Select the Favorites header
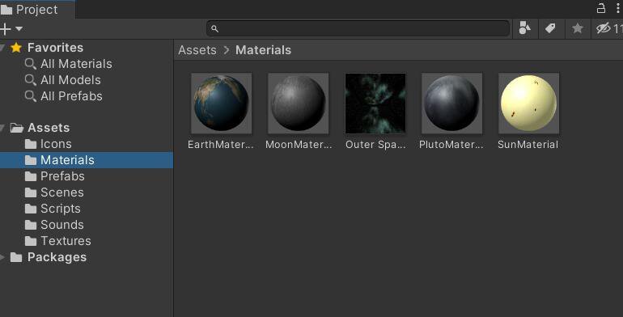 point(55,48)
